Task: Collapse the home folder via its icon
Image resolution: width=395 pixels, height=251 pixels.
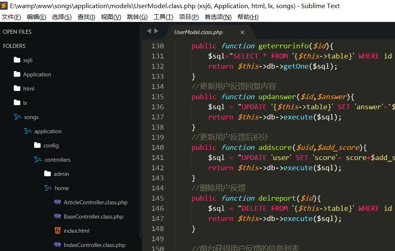Action: tap(47, 188)
